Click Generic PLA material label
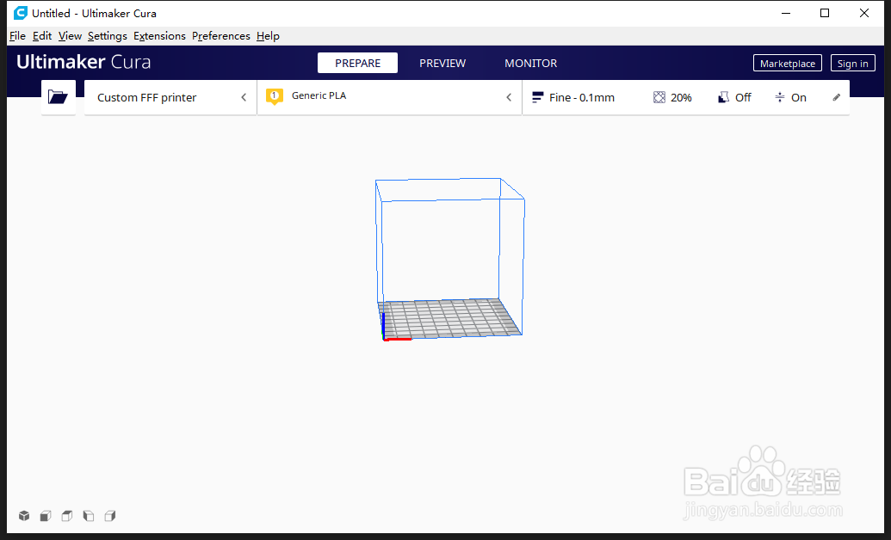891x540 pixels. click(319, 95)
